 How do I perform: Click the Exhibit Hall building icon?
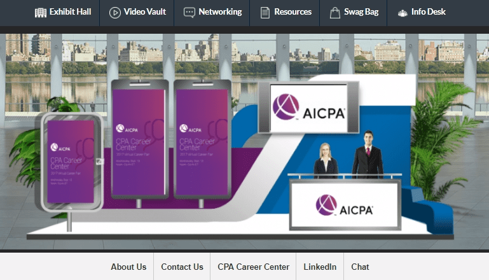[41, 13]
